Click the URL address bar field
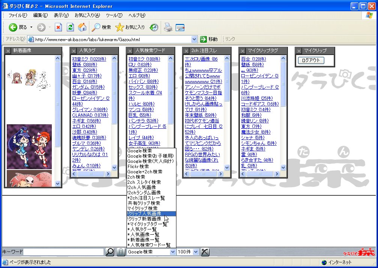378x268 pixels. [x=113, y=39]
